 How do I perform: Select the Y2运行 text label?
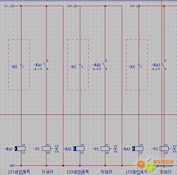[106, 172]
